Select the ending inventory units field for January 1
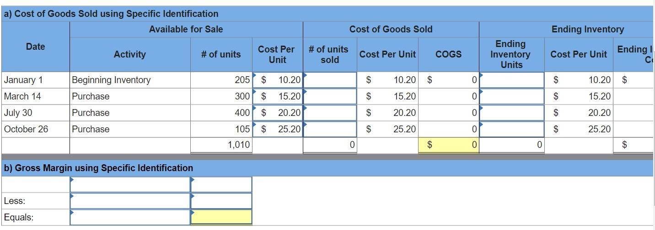655x230 pixels. click(x=512, y=80)
